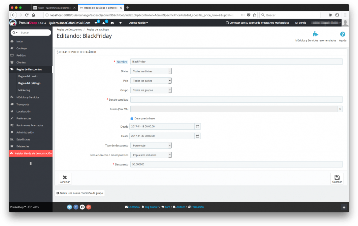
Task: Reload the page in browser toolbar
Action: [x=27, y=15]
